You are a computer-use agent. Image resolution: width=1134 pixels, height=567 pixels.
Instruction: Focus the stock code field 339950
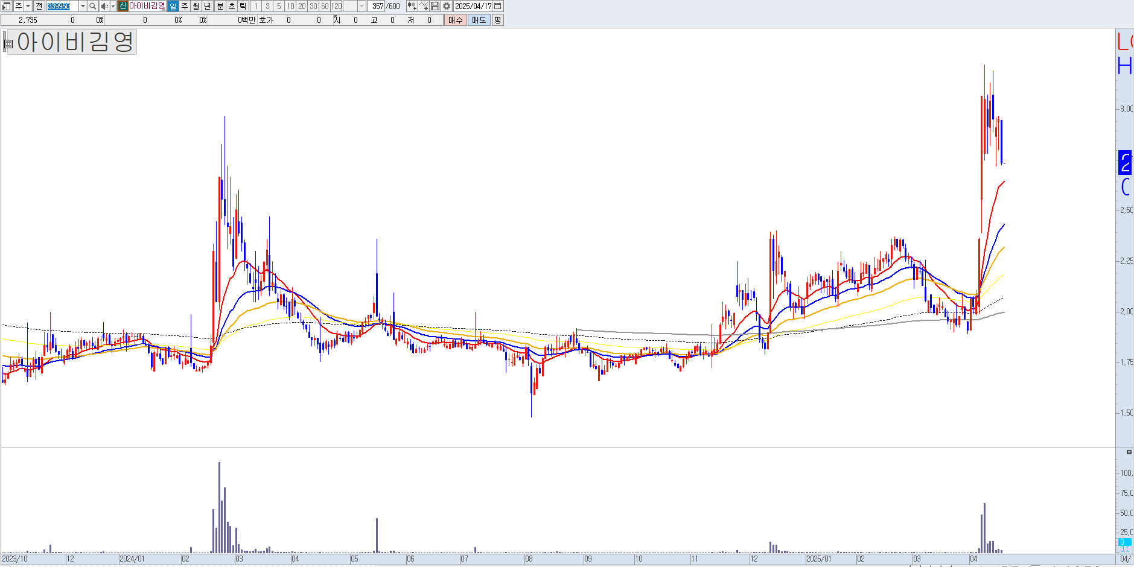(x=62, y=6)
